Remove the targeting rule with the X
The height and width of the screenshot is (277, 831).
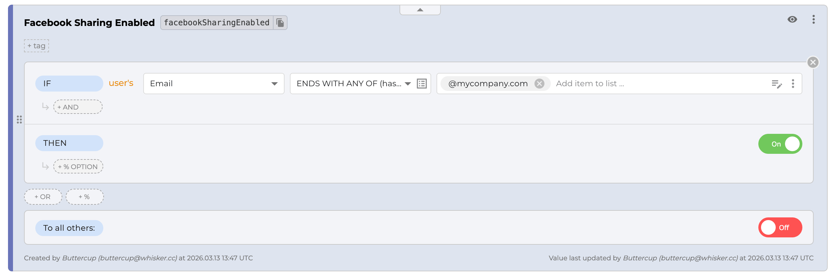click(813, 62)
